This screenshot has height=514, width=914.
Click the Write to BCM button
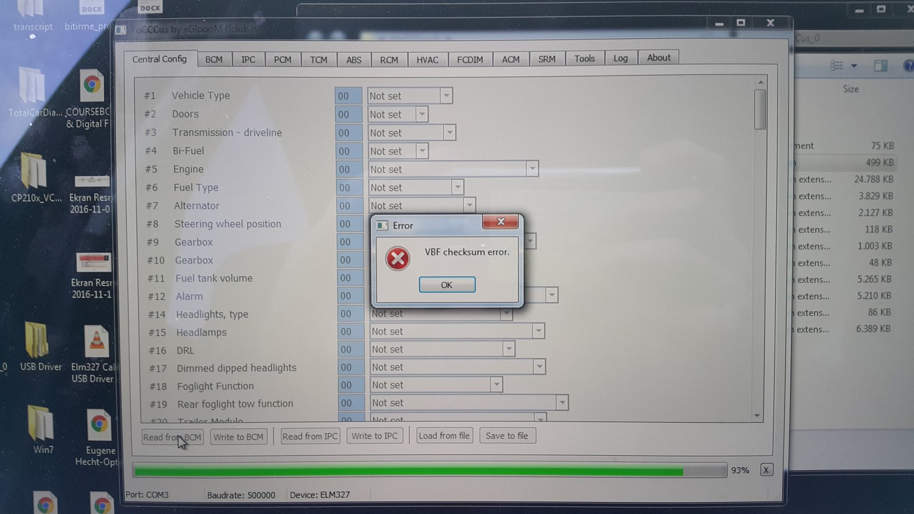tap(238, 437)
